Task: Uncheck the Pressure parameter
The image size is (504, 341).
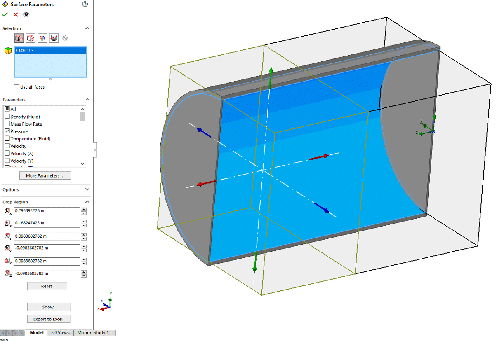Action: coord(7,131)
